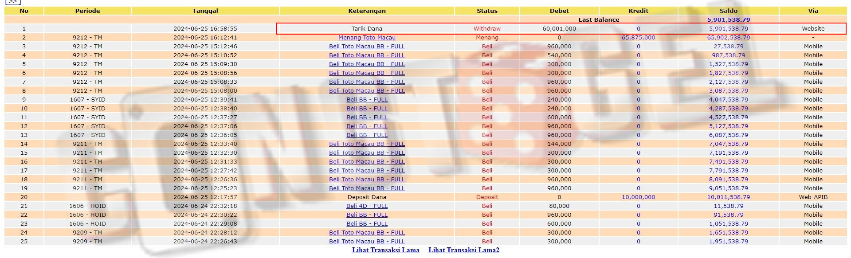
Task: Open row 13 Beli BB - FULL link
Action: click(x=367, y=135)
